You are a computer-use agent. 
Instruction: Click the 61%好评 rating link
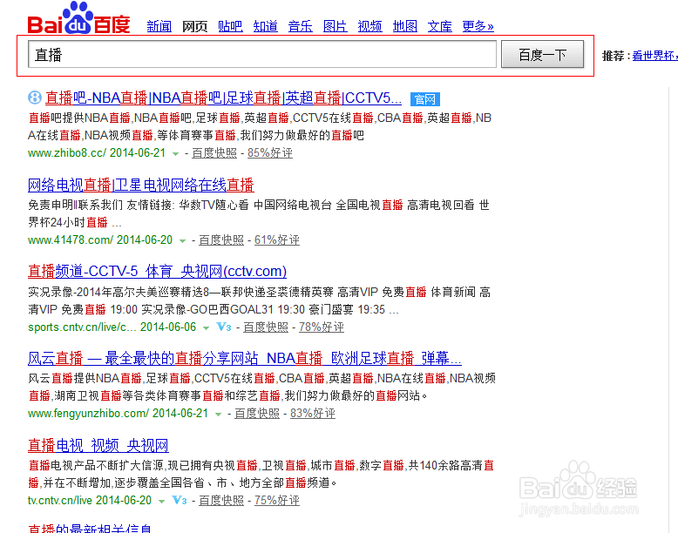(277, 240)
